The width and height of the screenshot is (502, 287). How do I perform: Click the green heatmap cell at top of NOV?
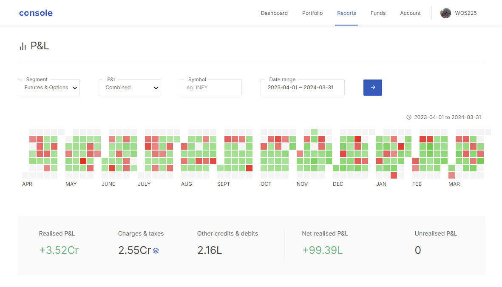pos(314,132)
